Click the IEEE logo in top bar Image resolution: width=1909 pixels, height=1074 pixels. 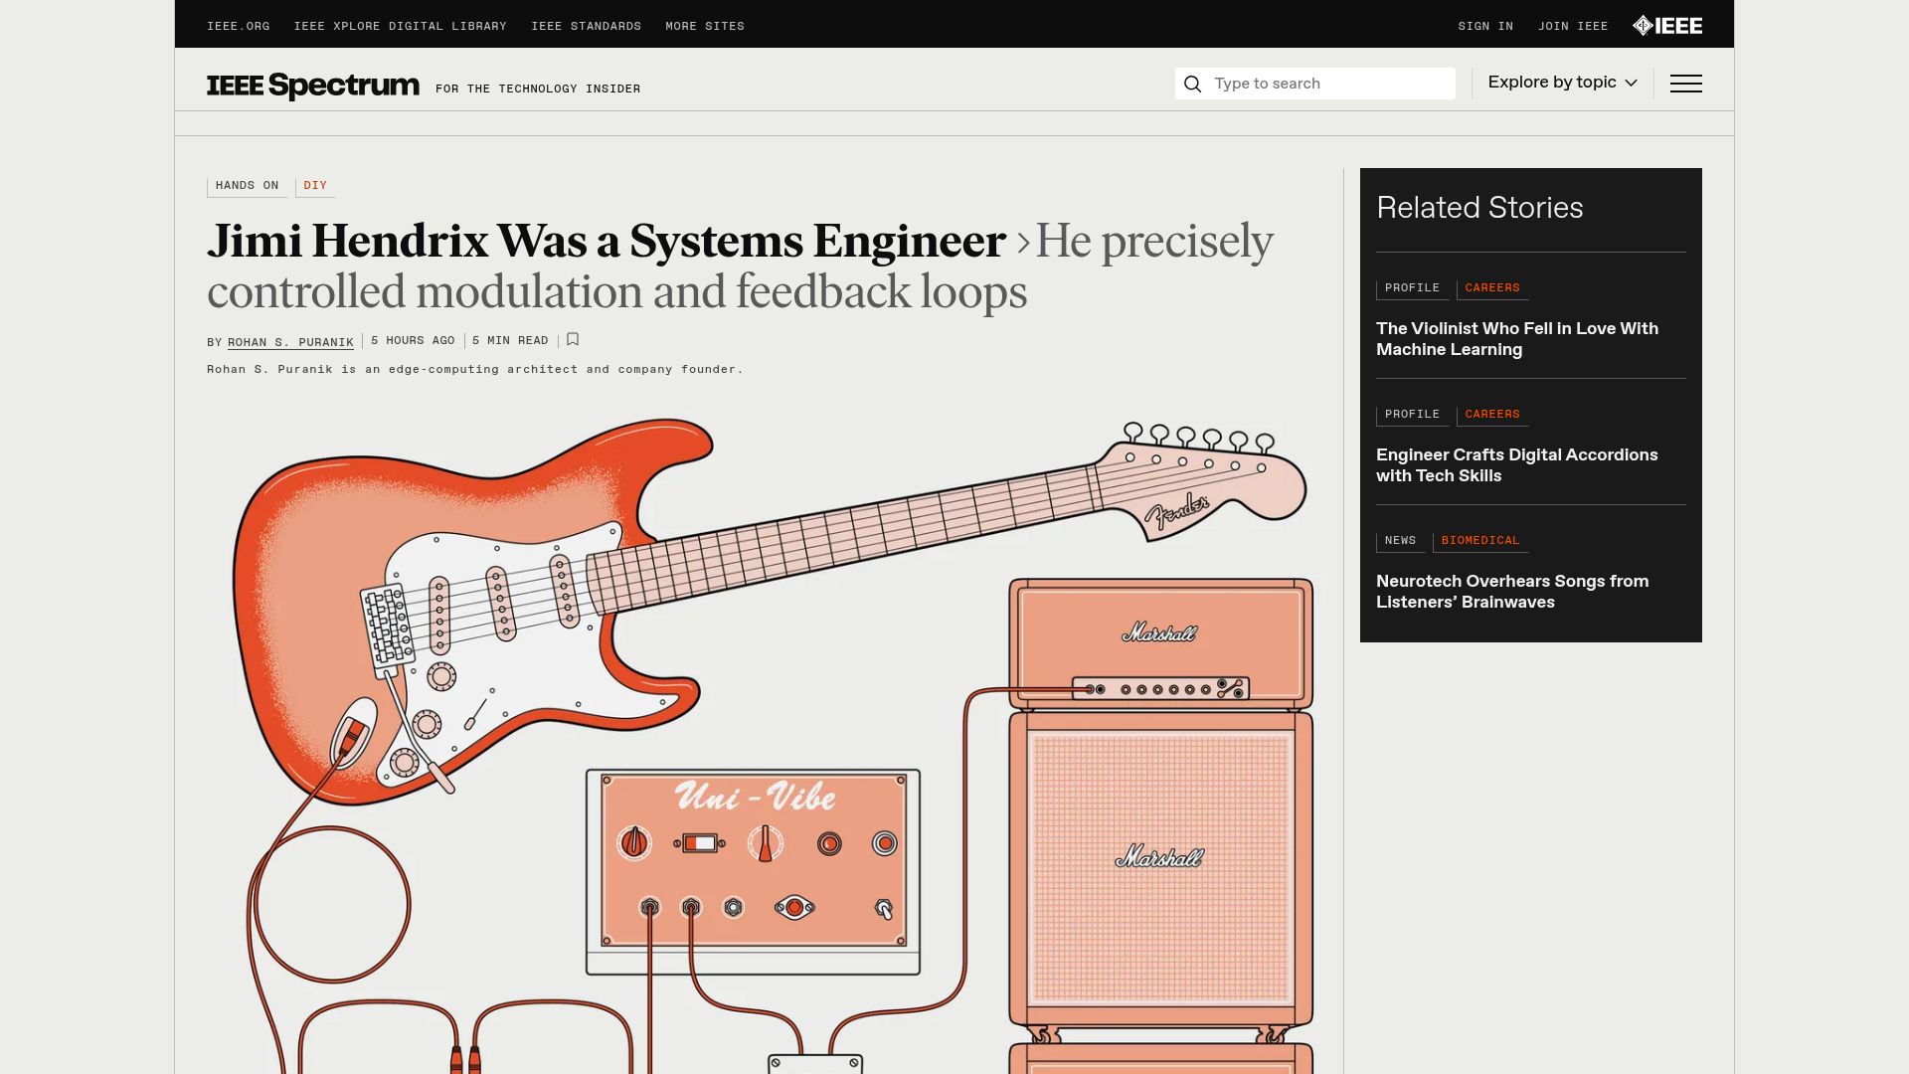1667,26
